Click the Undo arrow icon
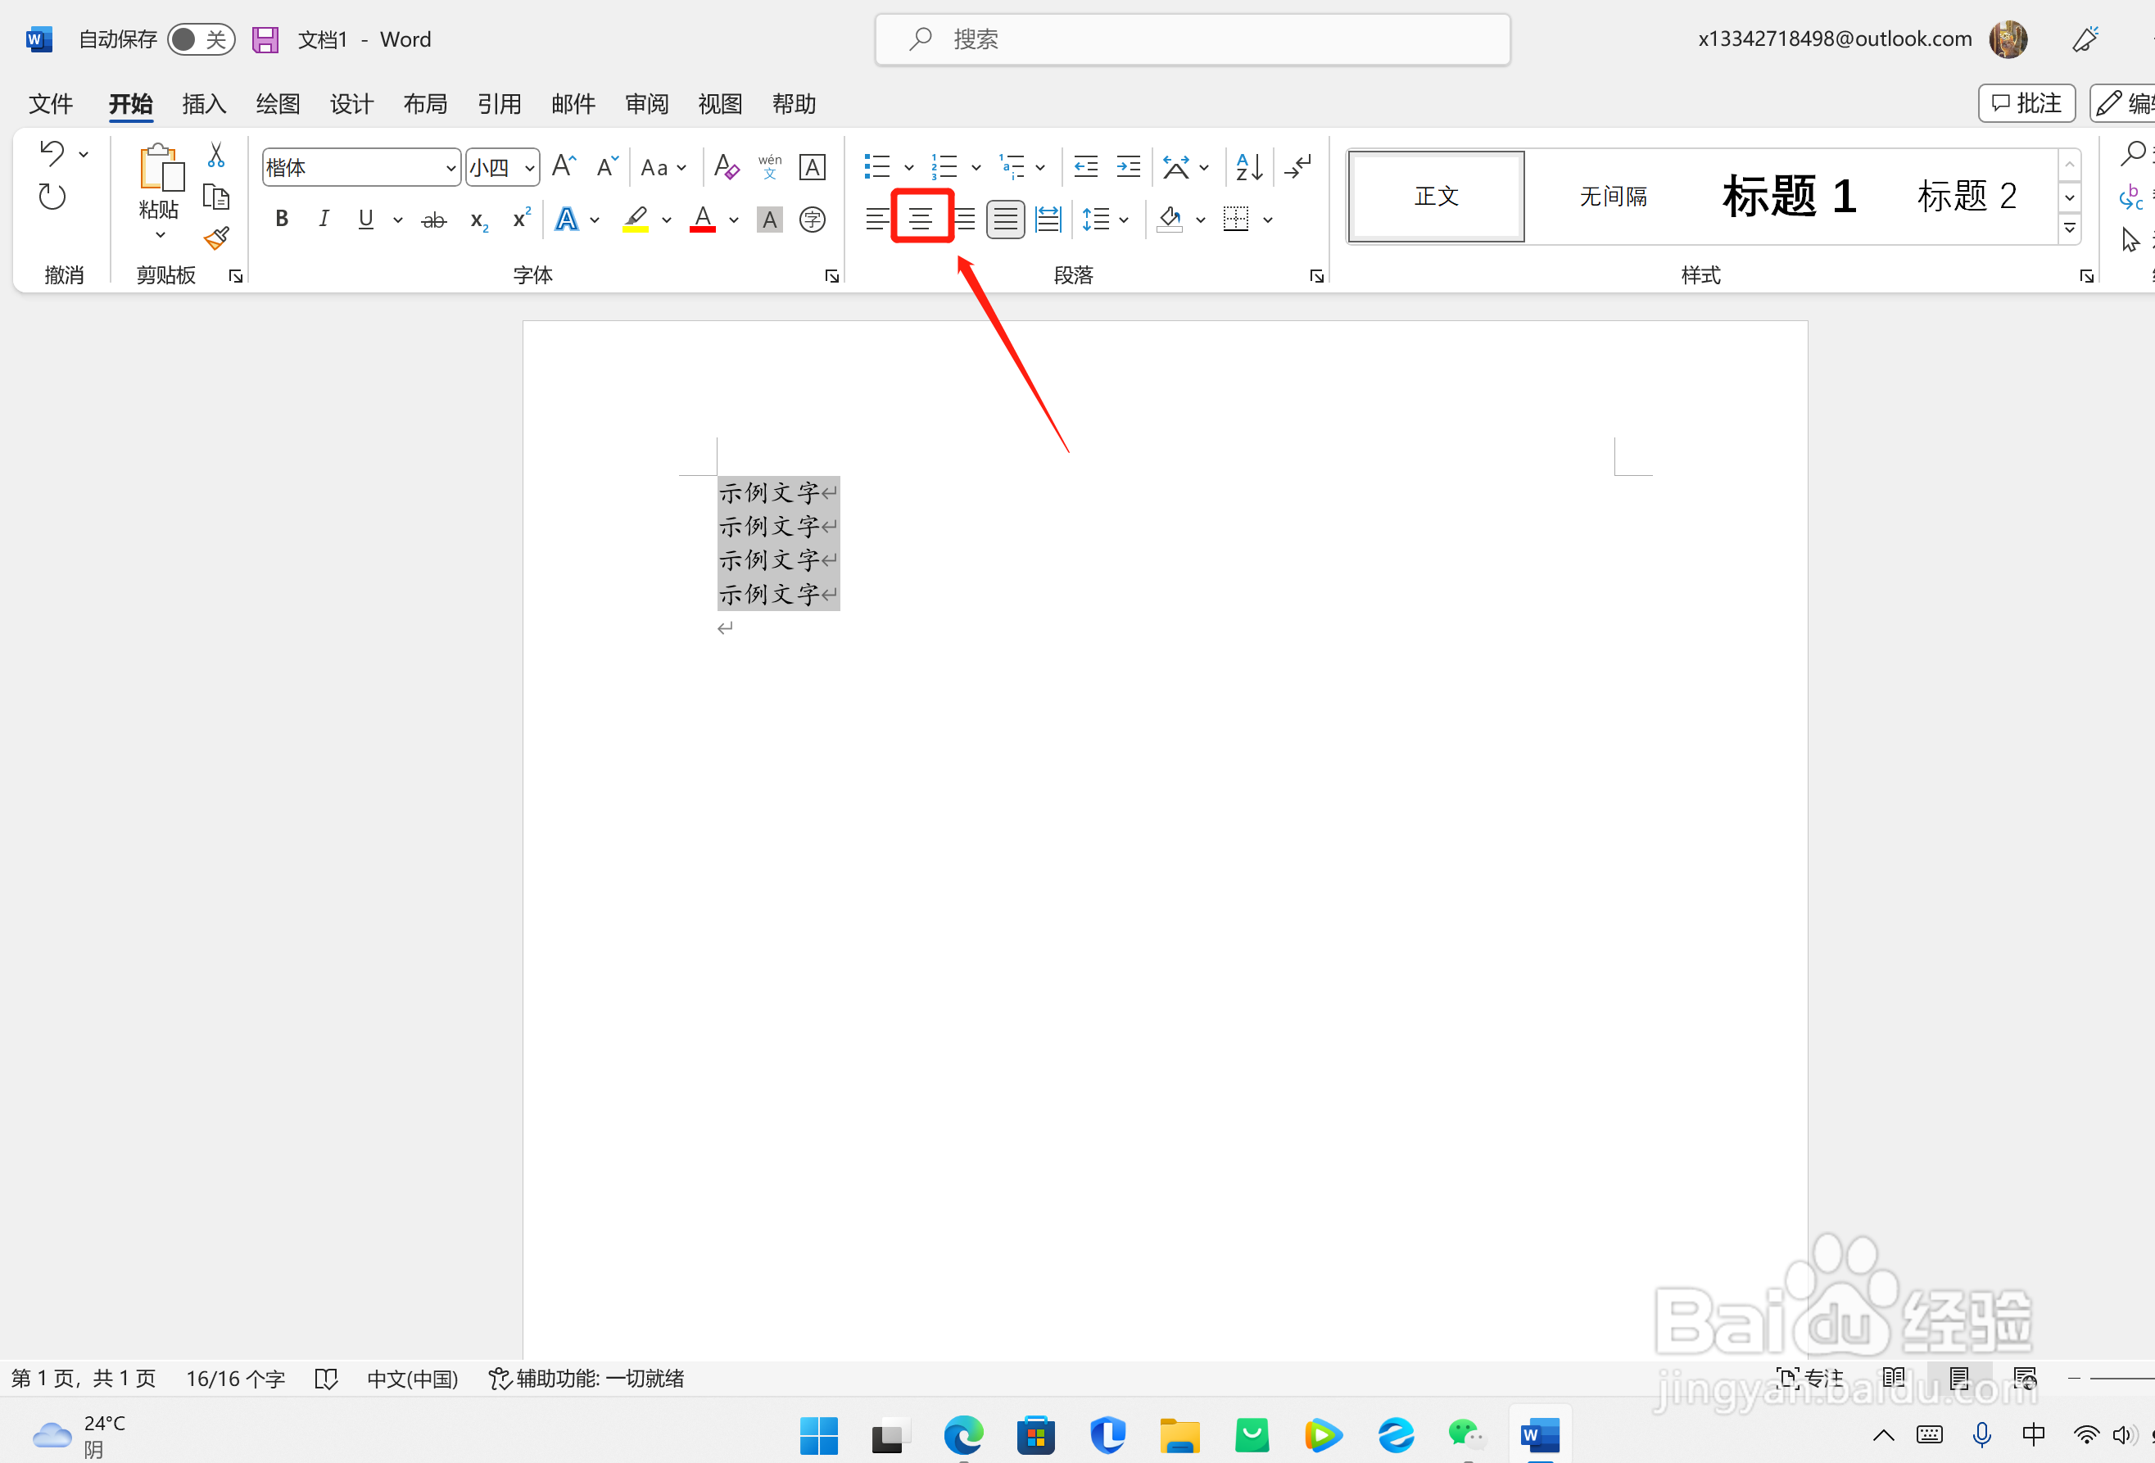 coord(52,153)
